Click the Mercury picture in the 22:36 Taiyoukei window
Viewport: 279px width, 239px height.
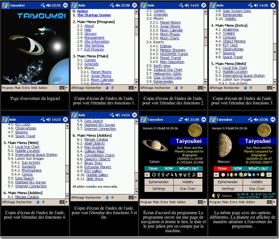click(x=224, y=145)
